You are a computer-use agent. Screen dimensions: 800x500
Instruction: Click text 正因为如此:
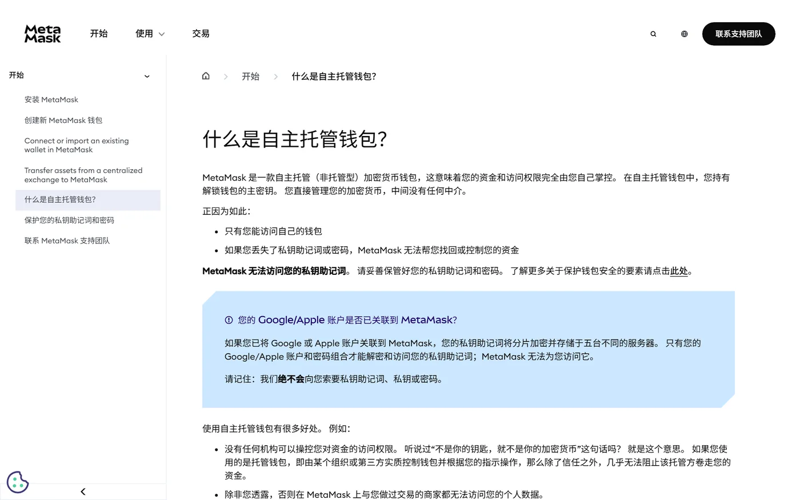coord(226,211)
